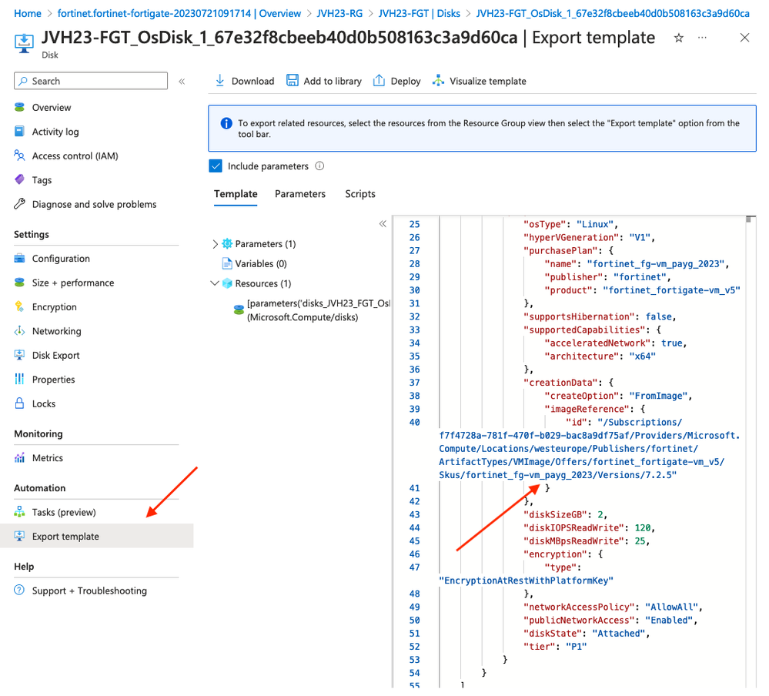Favorite this page with the star icon

678,38
